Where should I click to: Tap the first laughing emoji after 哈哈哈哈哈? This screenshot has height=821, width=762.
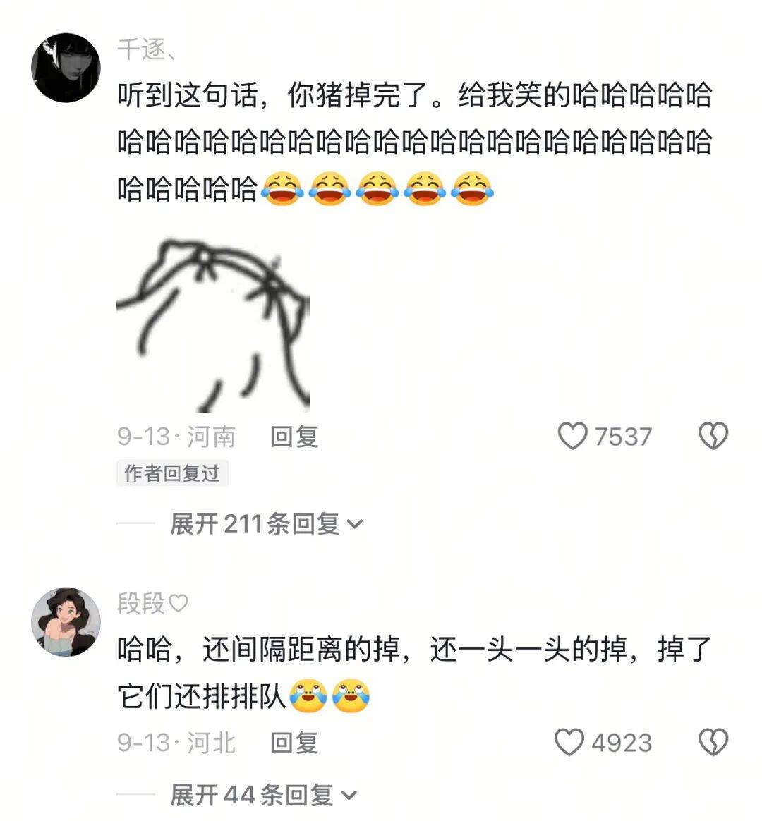point(282,189)
